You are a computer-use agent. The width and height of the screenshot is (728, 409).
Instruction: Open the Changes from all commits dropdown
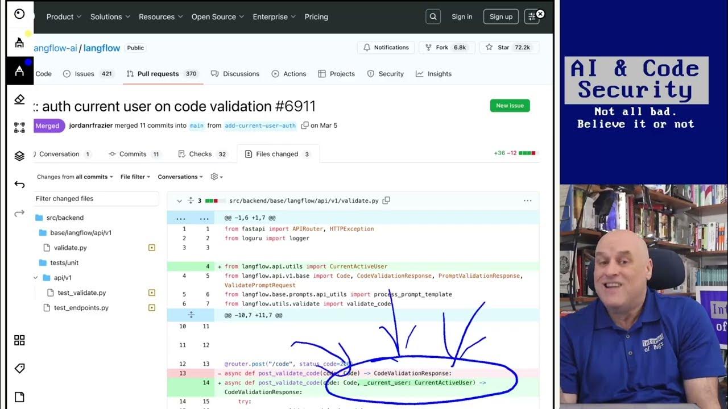pyautogui.click(x=75, y=177)
